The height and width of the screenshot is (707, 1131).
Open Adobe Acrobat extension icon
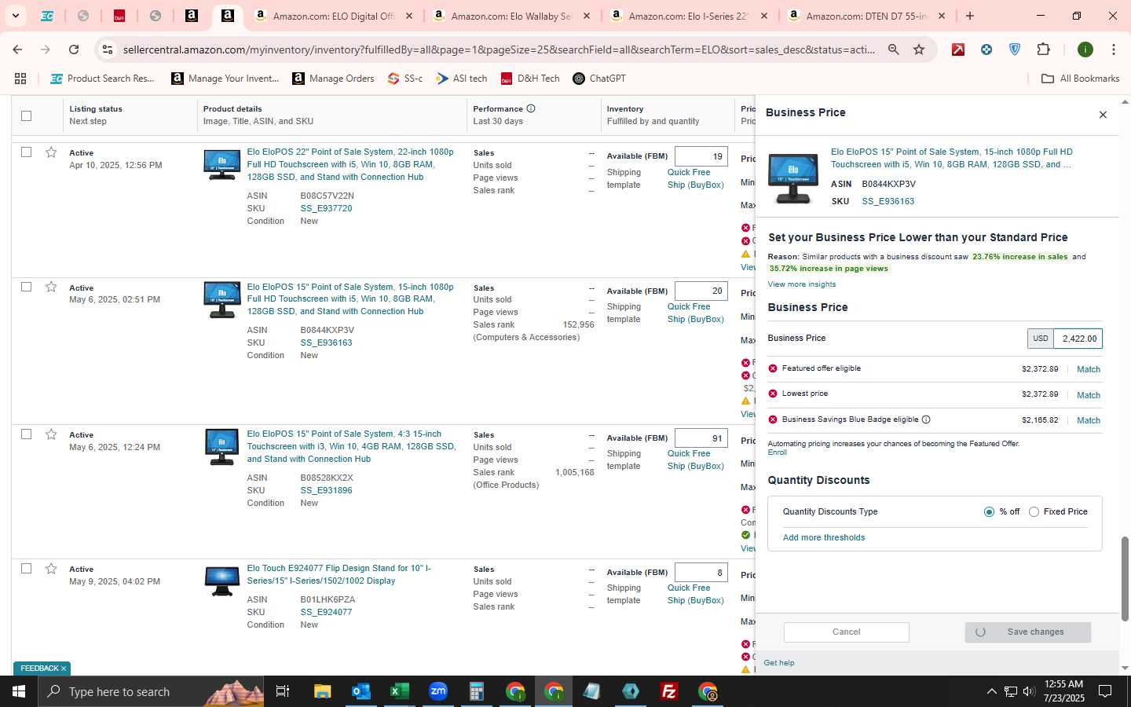click(958, 49)
